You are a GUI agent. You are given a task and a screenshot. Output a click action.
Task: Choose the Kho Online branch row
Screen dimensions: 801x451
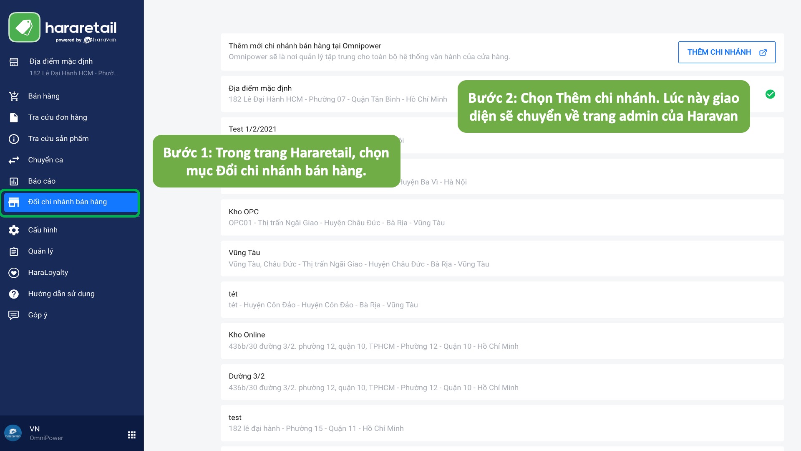point(502,340)
